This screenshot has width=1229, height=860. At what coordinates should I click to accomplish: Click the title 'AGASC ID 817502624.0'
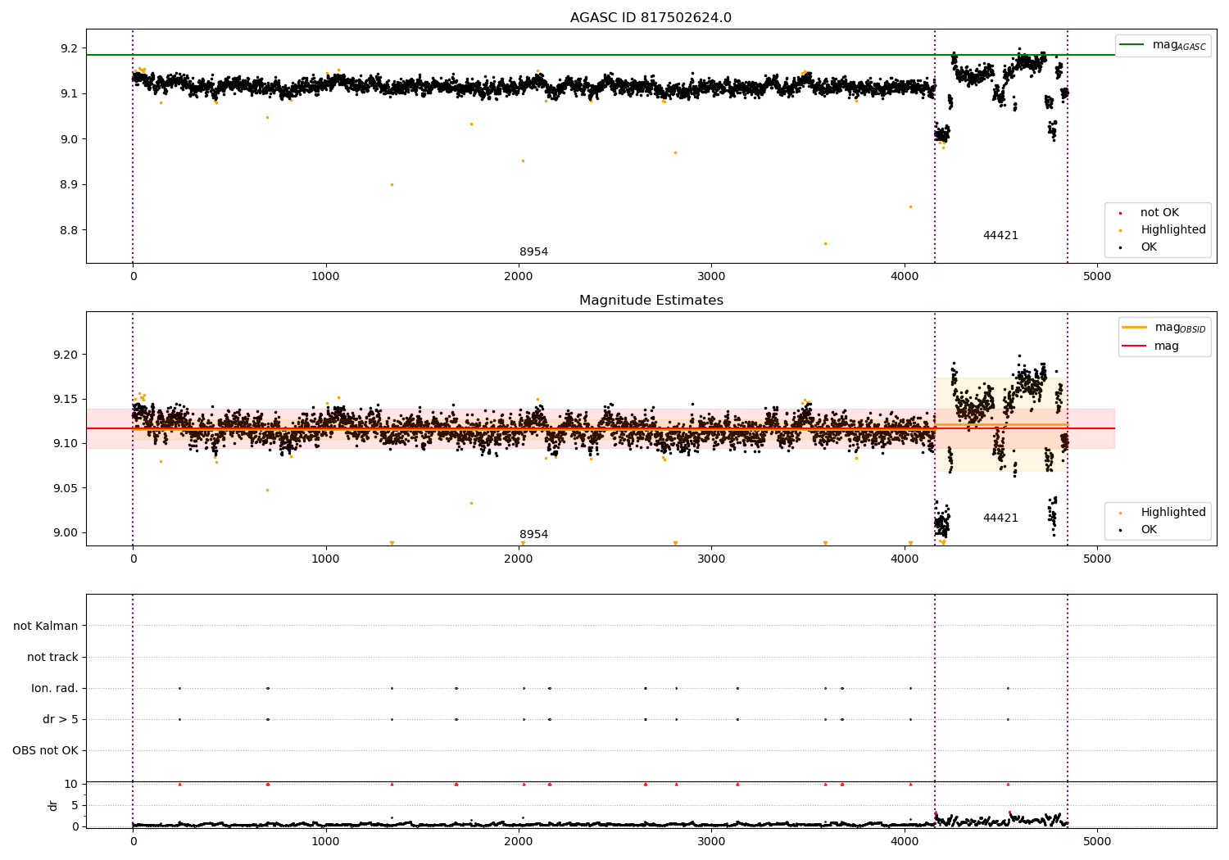[651, 18]
